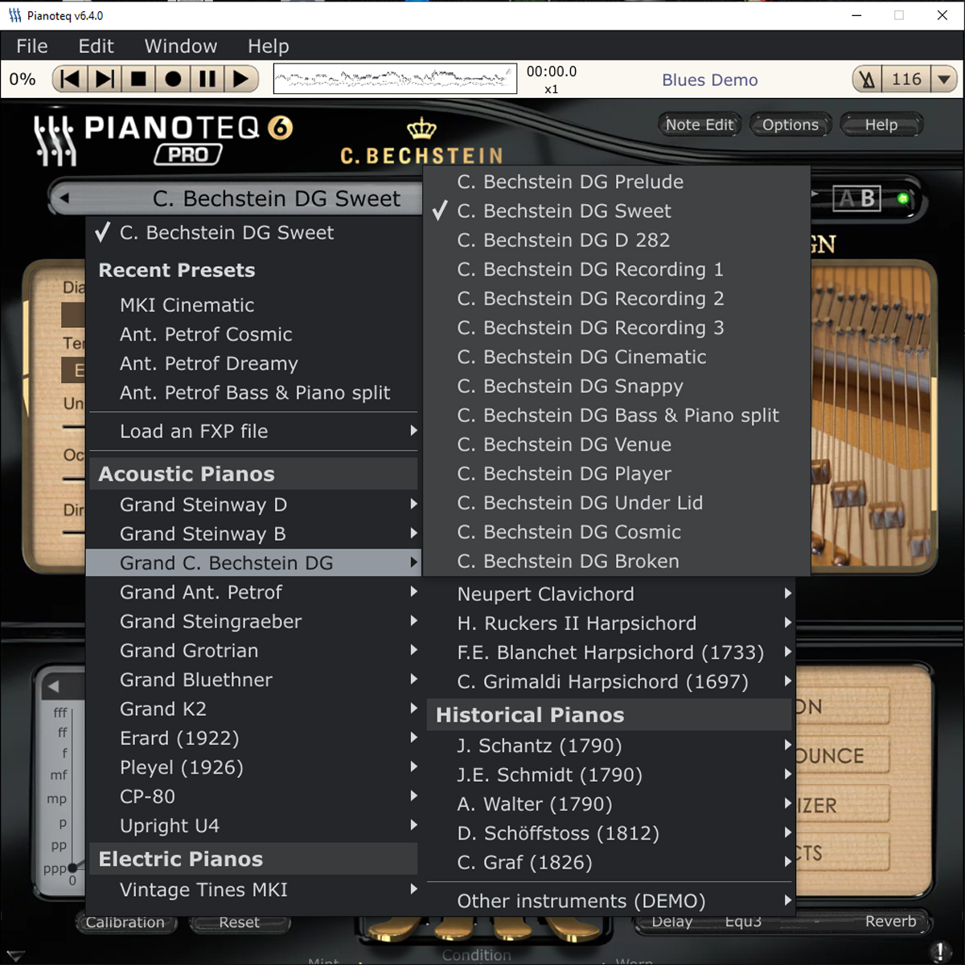The height and width of the screenshot is (965, 965).
Task: Click the C. Bechstein crown logo
Action: coord(421,142)
